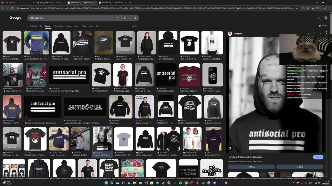Open the Windows Start menu

[x=106, y=183]
